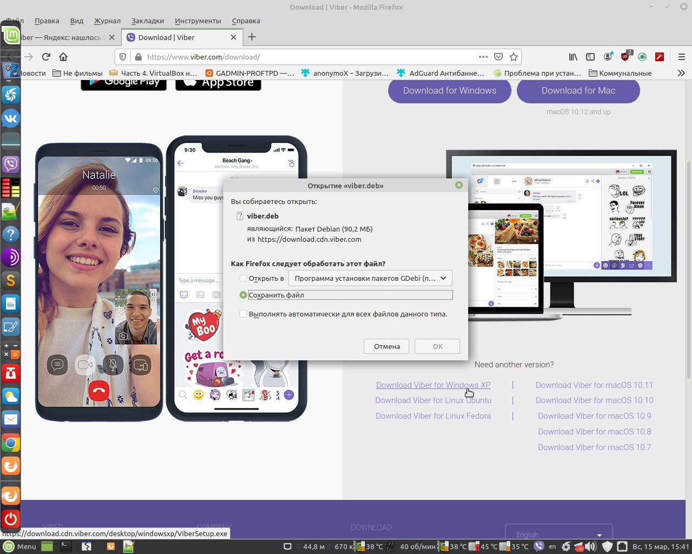Open terminal from bottom panel
The height and width of the screenshot is (554, 692).
[x=65, y=546]
